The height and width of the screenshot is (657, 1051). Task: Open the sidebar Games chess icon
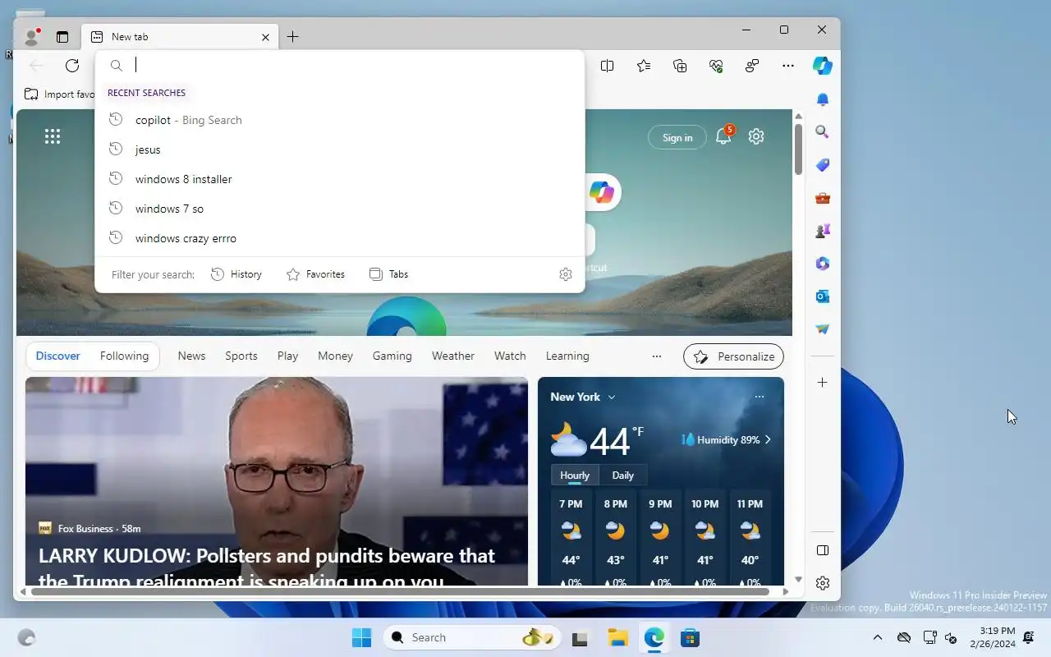823,231
